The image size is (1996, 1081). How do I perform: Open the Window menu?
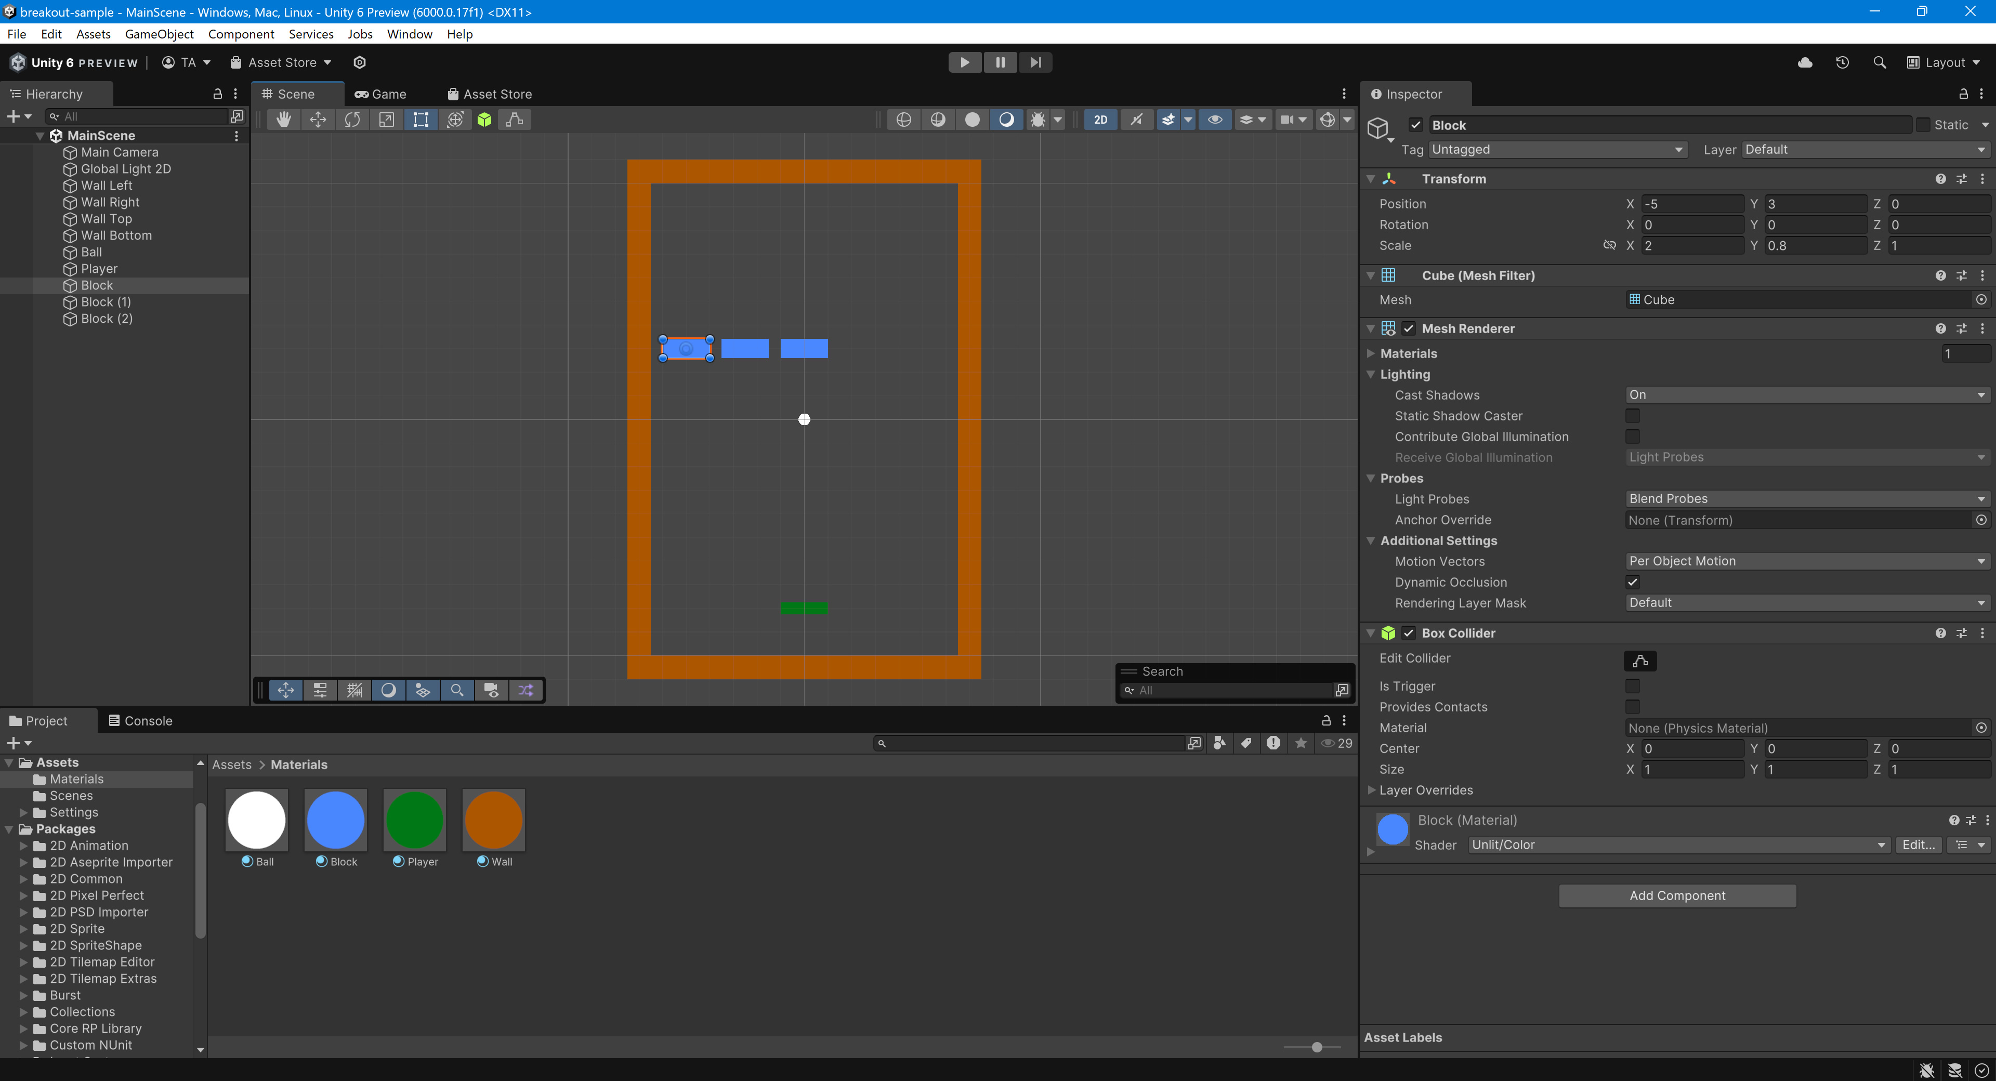click(409, 34)
